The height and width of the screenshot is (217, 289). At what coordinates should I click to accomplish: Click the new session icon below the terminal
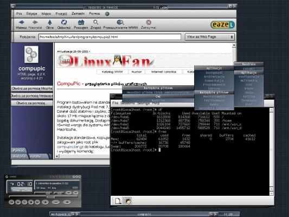118,201
